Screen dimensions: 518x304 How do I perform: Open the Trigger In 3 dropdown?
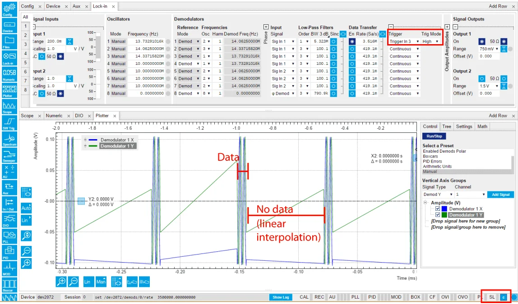[x=404, y=41]
